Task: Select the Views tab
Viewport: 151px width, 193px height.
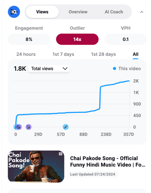Action: tap(42, 12)
